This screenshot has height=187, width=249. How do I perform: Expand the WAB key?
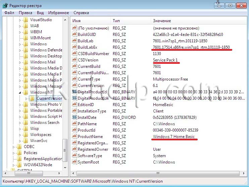pyautogui.click(x=20, y=26)
